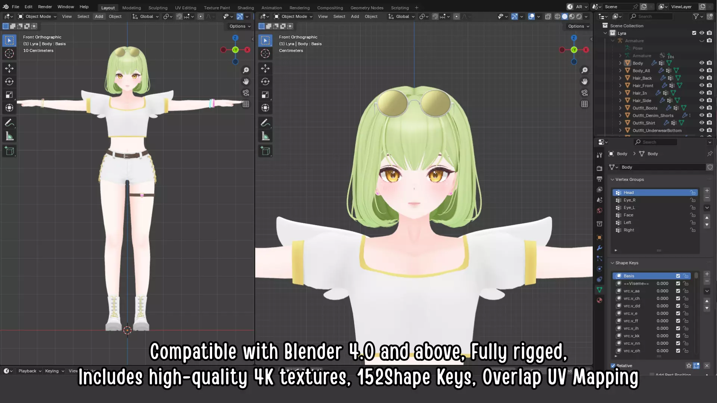The height and width of the screenshot is (403, 717).
Task: Select the Measure tool in left viewport
Action: click(9, 136)
